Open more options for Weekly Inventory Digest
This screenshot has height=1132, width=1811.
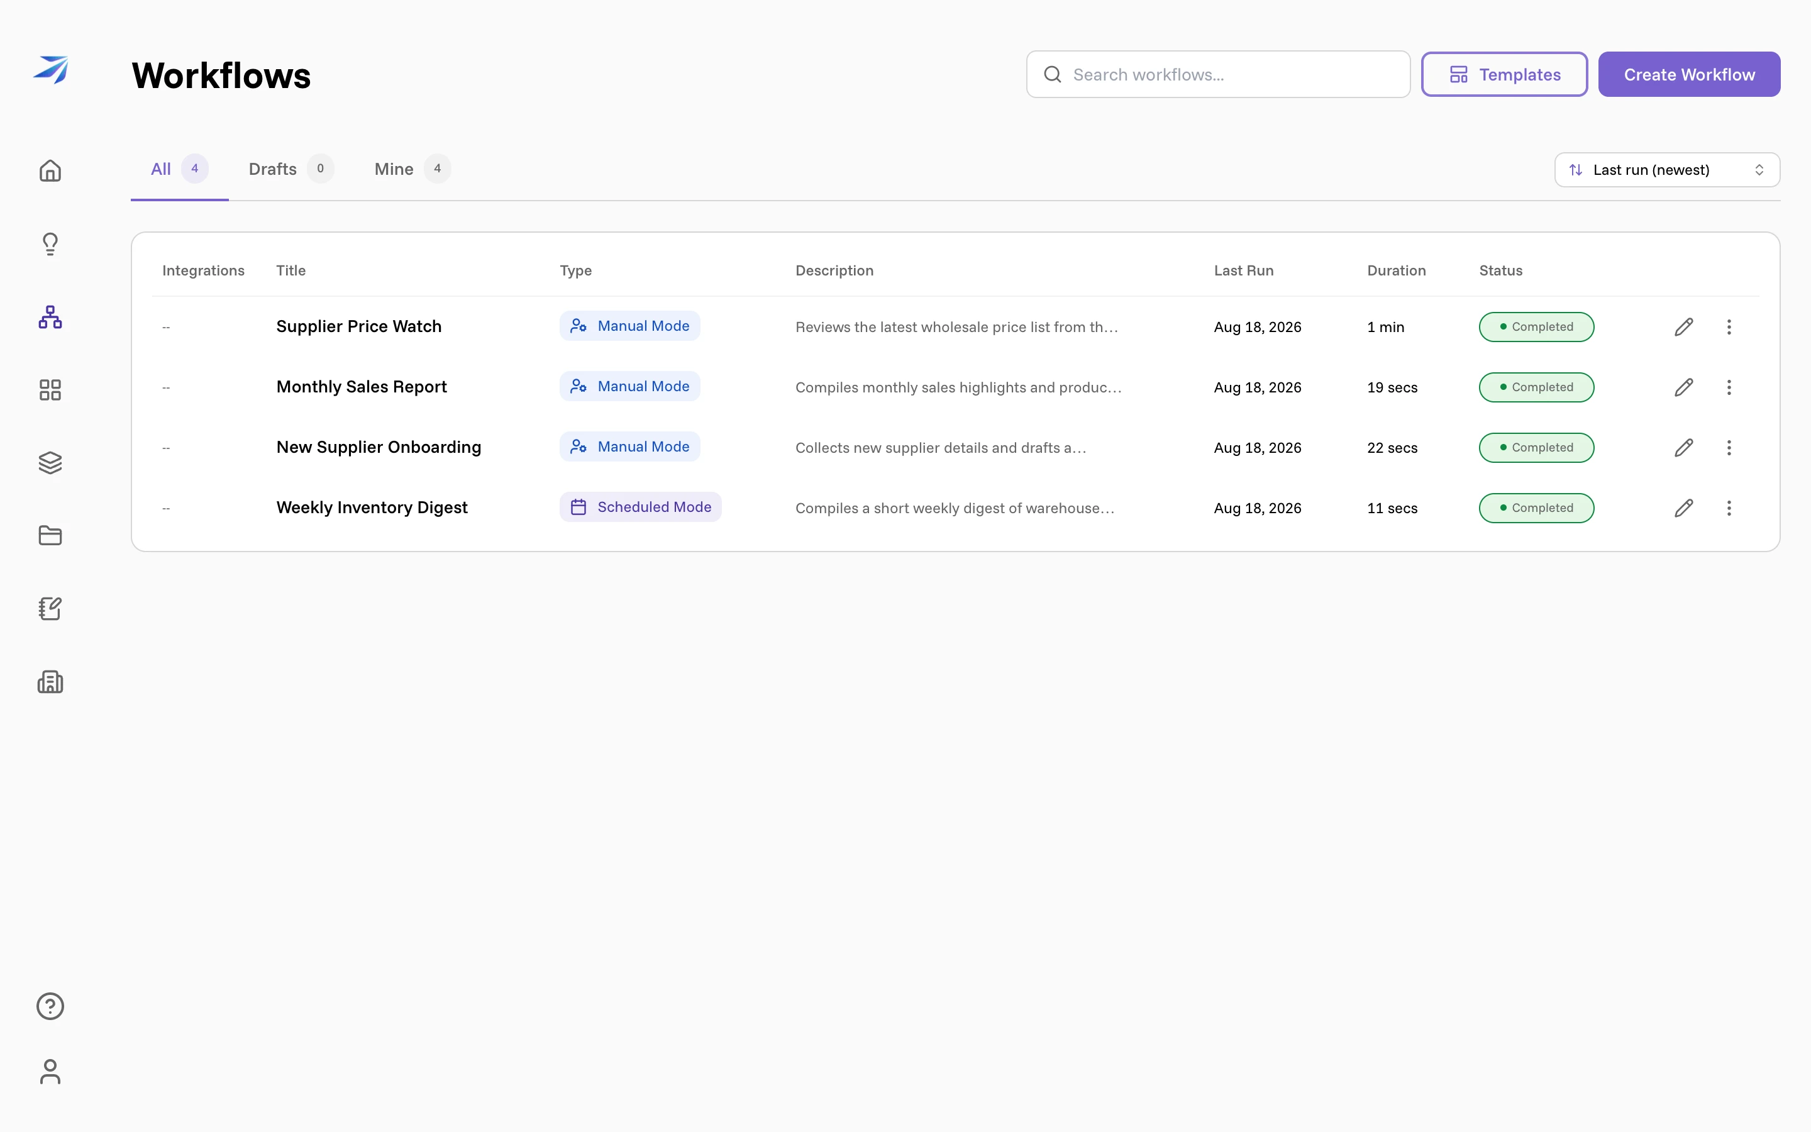[1729, 508]
